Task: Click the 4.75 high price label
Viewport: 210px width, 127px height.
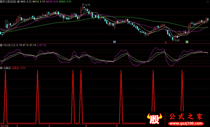Action: [88, 5]
